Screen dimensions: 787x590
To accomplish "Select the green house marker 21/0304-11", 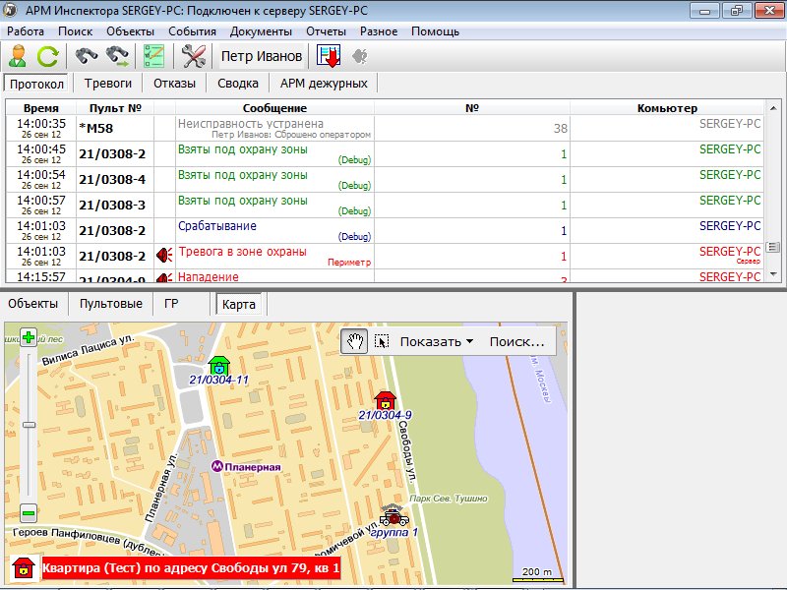I will tap(218, 365).
